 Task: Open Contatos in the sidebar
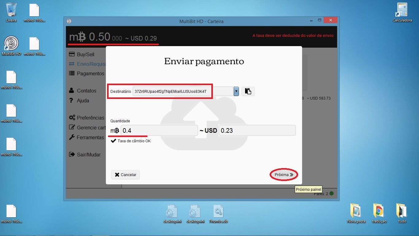click(x=86, y=91)
